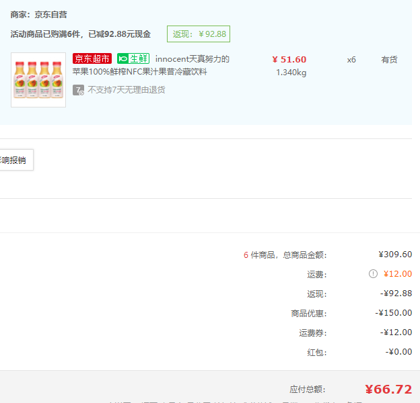Open the innocent juice product thumbnail
This screenshot has height=403, width=420.
click(38, 80)
